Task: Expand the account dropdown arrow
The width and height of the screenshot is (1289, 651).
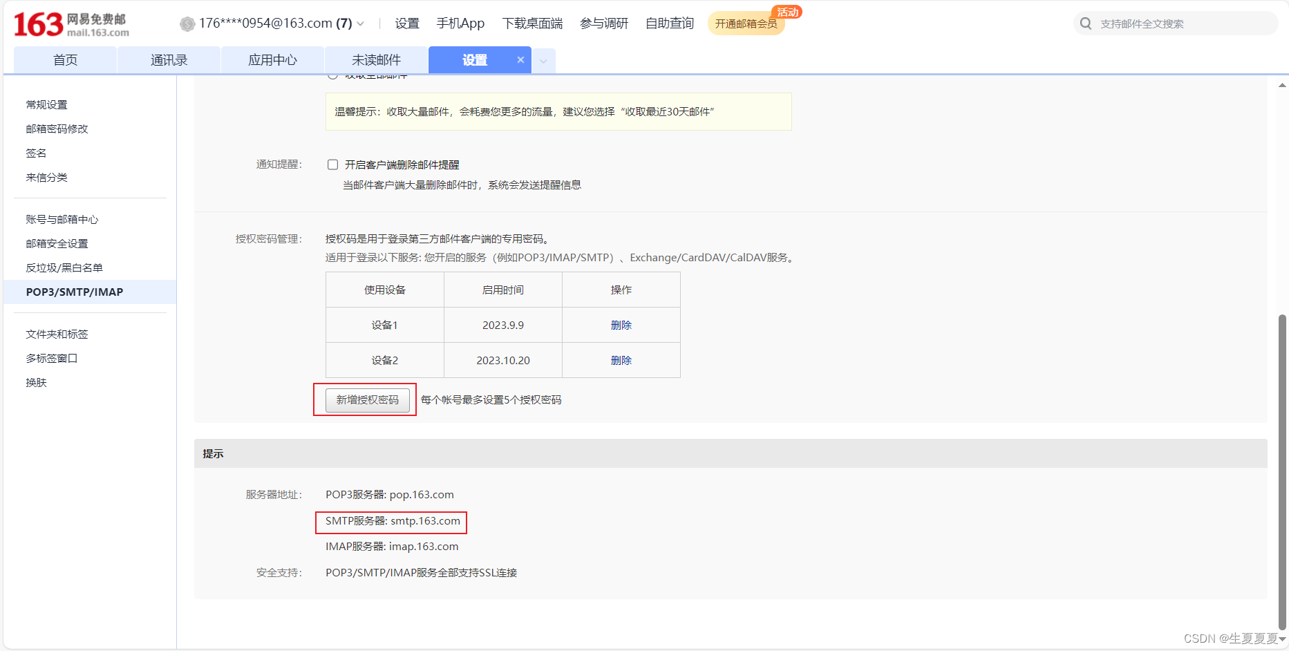Action: click(360, 24)
